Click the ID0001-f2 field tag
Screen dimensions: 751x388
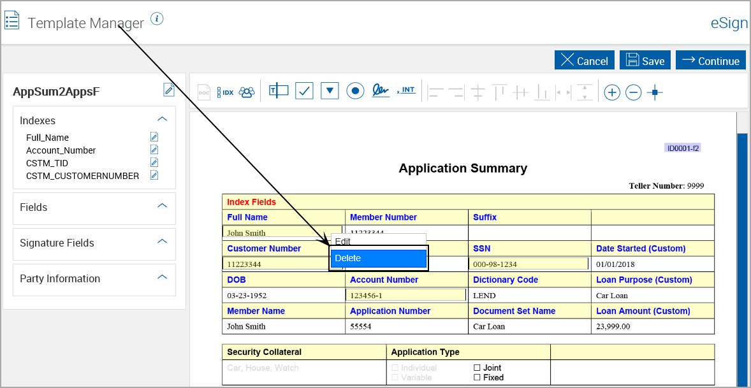tap(683, 148)
